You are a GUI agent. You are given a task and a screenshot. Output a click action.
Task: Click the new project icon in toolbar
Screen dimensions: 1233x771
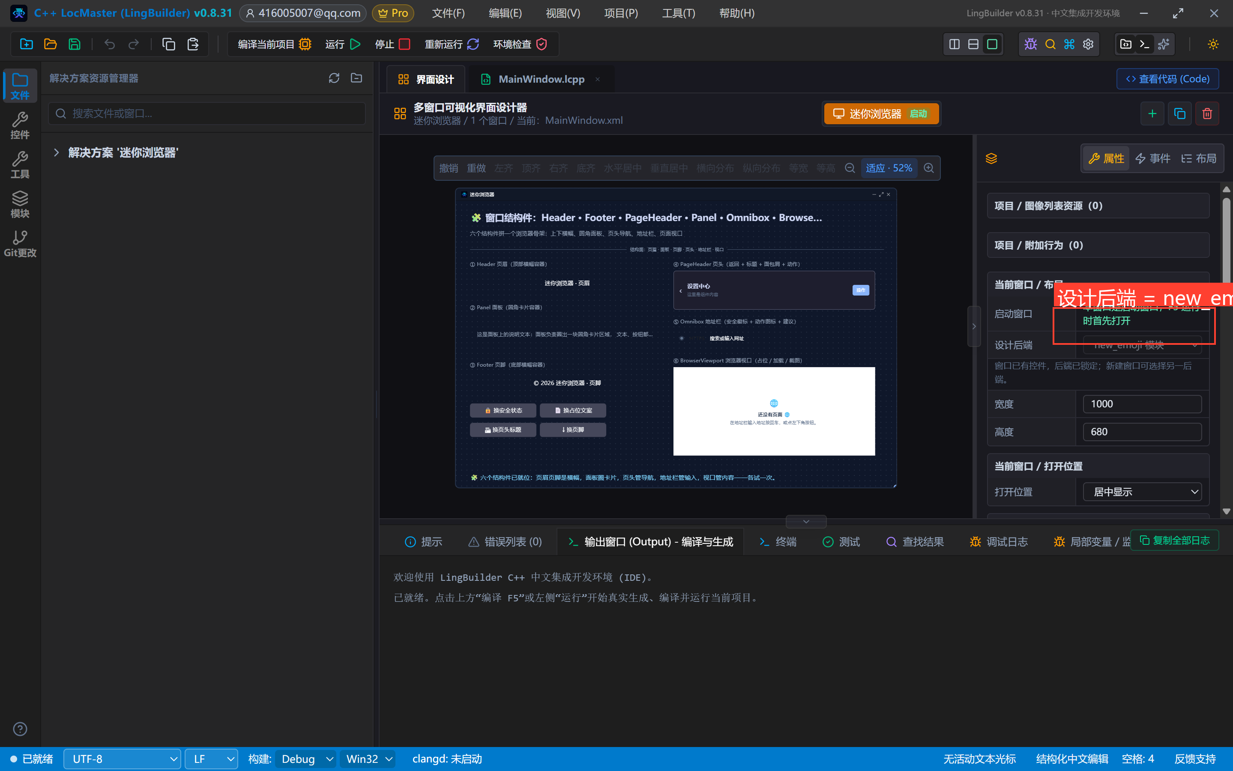[x=27, y=45]
